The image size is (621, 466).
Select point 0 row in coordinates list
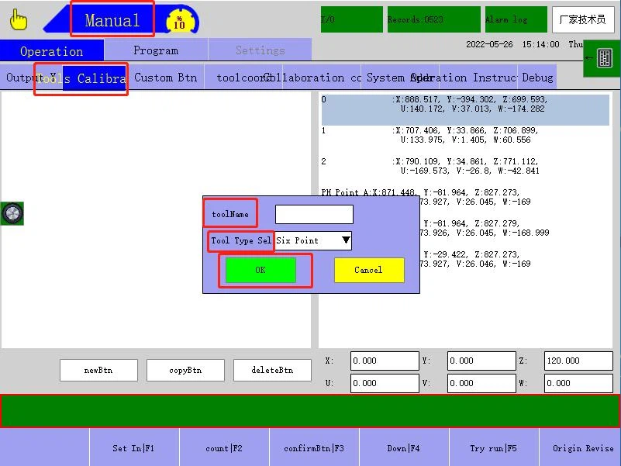(x=465, y=105)
